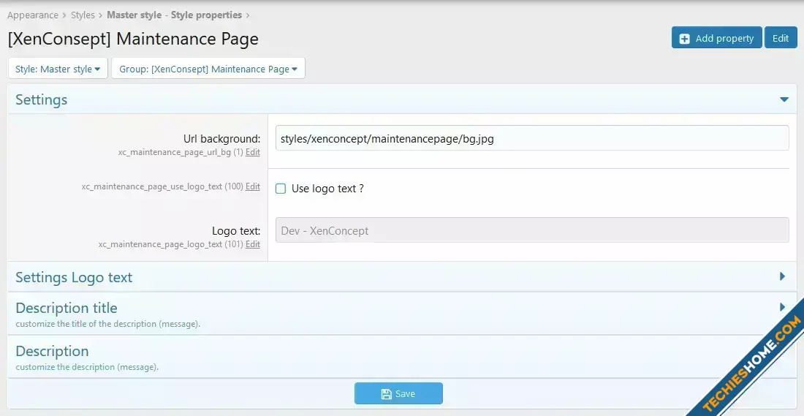Open Master style - Style properties breadcrumb
Image resolution: width=804 pixels, height=416 pixels.
point(175,15)
